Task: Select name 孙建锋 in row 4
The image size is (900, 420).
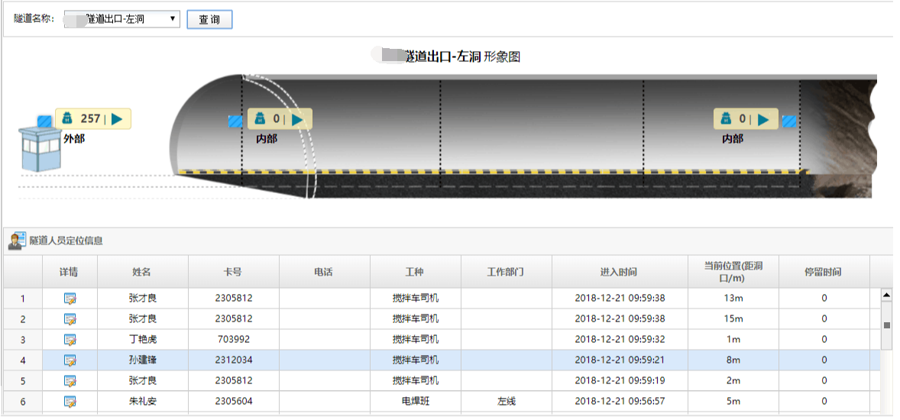Action: (x=142, y=360)
